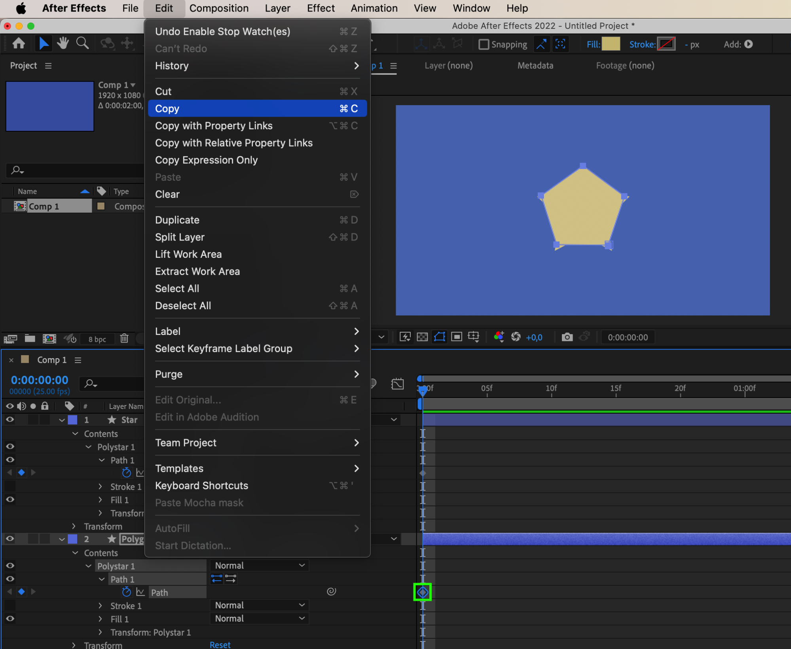The image size is (791, 649).
Task: Click the Path stopwatch for Polygon layer
Action: coord(126,592)
